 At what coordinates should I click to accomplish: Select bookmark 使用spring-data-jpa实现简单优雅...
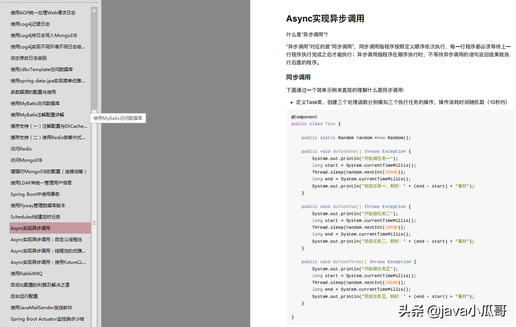pos(48,81)
